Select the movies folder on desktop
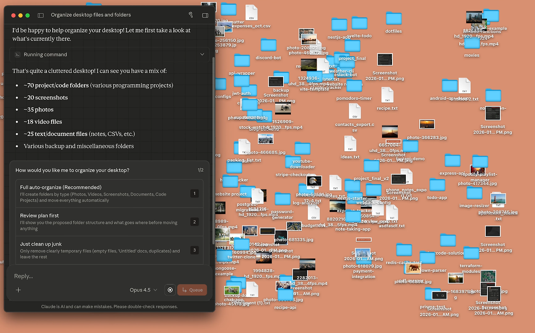The image size is (535, 333). (x=472, y=43)
